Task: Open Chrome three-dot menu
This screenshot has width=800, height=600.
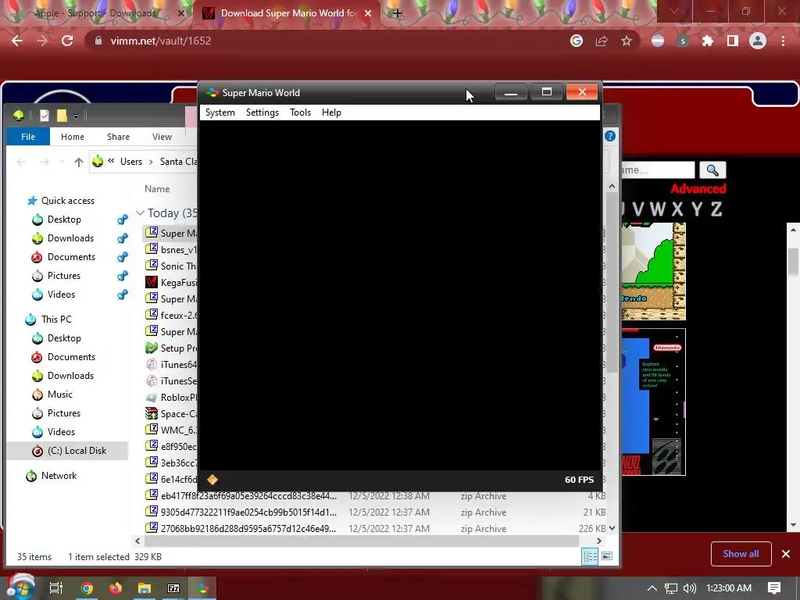Action: point(783,41)
